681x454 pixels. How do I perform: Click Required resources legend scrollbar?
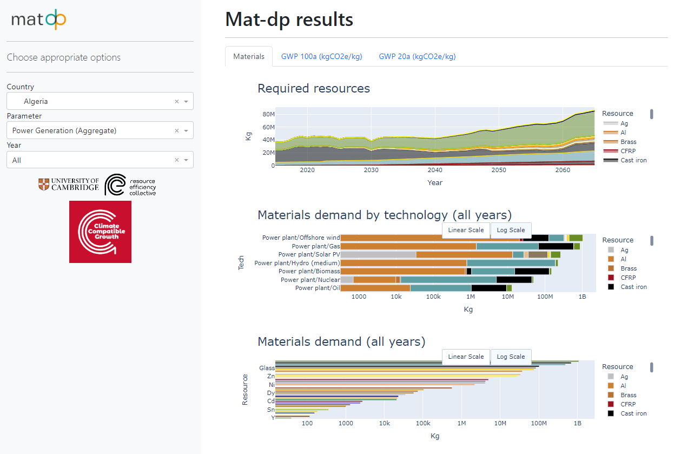pyautogui.click(x=652, y=114)
